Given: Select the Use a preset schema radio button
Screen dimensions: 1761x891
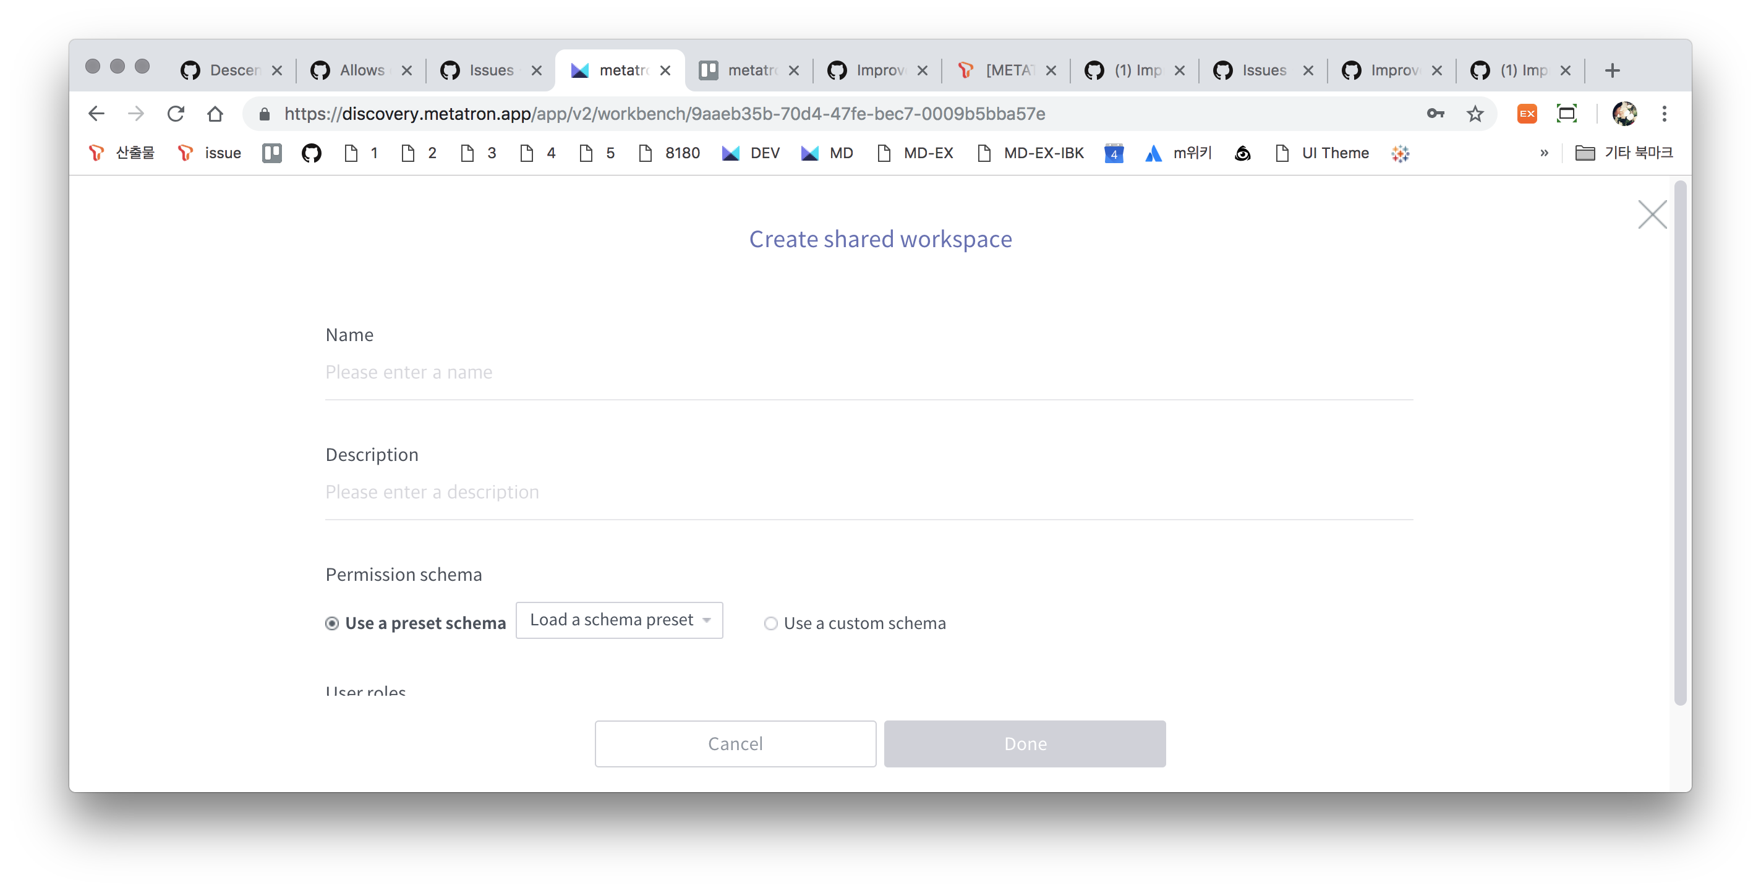Looking at the screenshot, I should pyautogui.click(x=332, y=622).
